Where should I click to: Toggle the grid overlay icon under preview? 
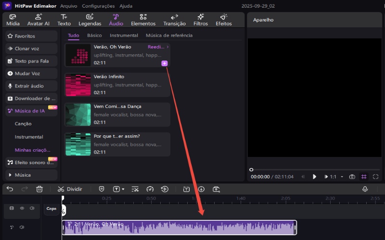click(x=364, y=177)
